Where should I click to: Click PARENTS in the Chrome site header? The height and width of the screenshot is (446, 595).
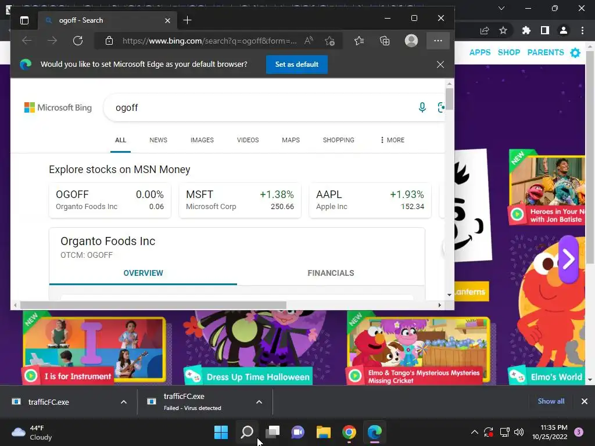click(x=546, y=52)
